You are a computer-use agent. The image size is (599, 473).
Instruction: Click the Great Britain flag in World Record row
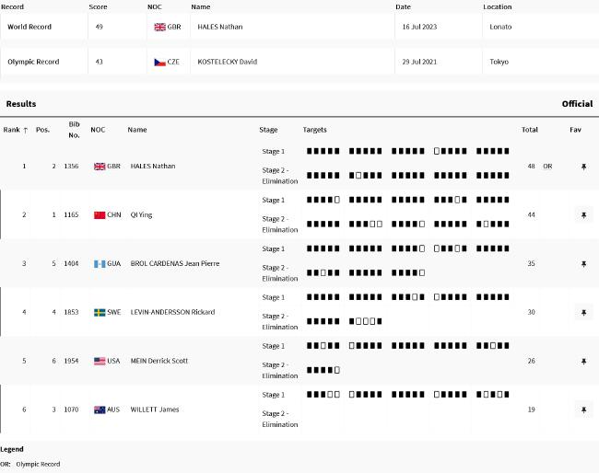(159, 28)
